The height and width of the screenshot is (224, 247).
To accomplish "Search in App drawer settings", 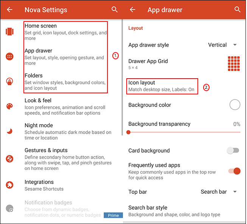I will pyautogui.click(x=238, y=9).
